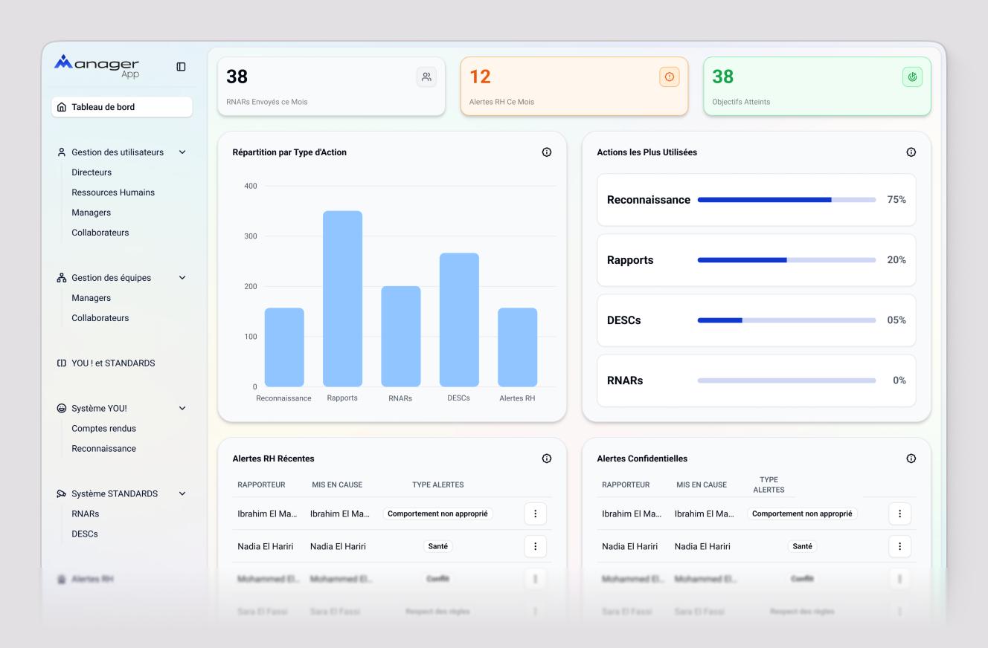The image size is (988, 648).
Task: Open info icon for Alertes Confidentielles
Action: [x=911, y=459]
